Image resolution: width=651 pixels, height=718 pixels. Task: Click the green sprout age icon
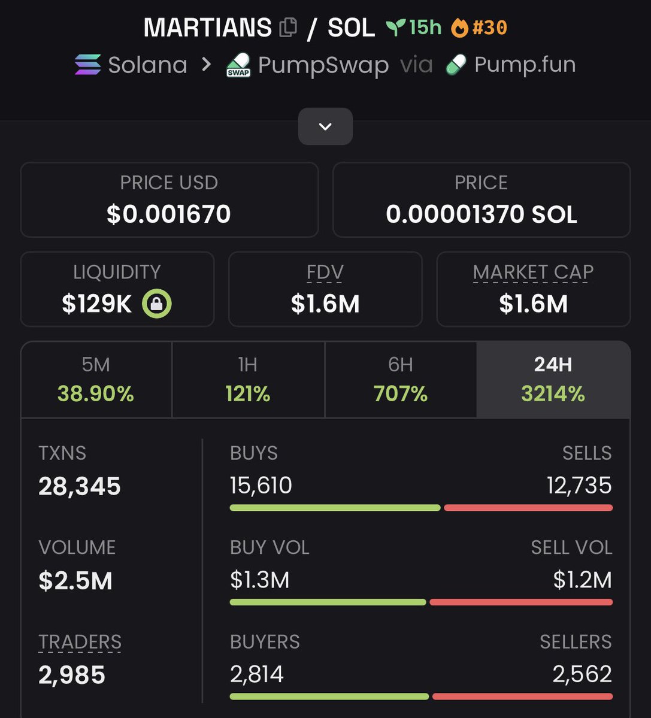click(x=395, y=28)
